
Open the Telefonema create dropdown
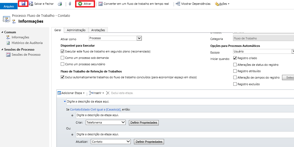[x=123, y=123]
